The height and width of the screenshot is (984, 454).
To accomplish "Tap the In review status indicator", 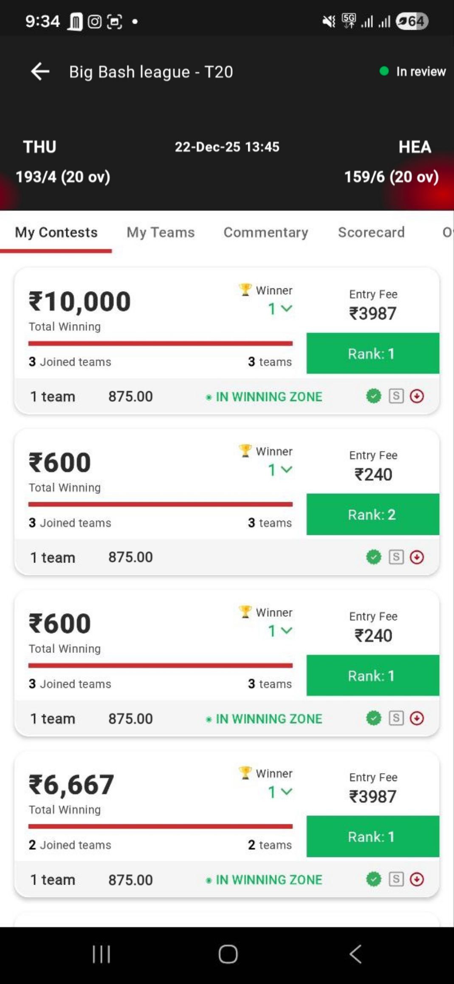I will pos(413,71).
